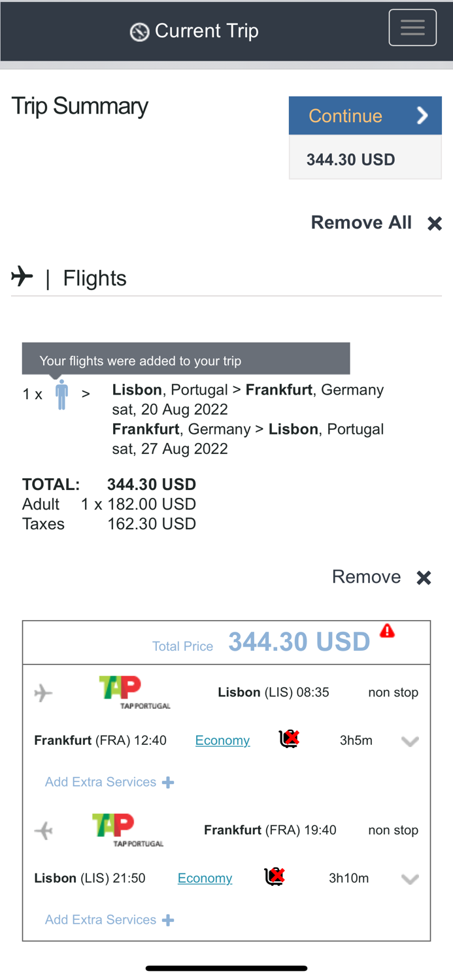Click the 344.30 USD price below Continue
453x980 pixels.
point(351,159)
